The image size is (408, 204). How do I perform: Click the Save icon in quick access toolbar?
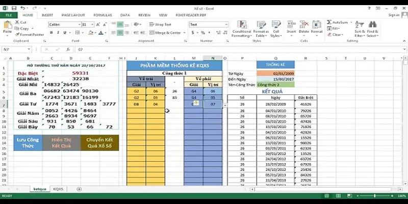click(x=14, y=9)
